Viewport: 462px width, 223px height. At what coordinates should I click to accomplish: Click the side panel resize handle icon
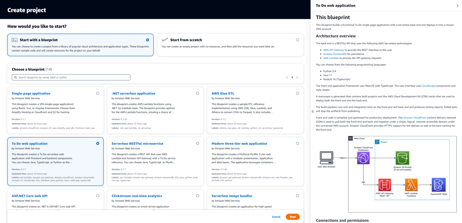tap(313, 111)
